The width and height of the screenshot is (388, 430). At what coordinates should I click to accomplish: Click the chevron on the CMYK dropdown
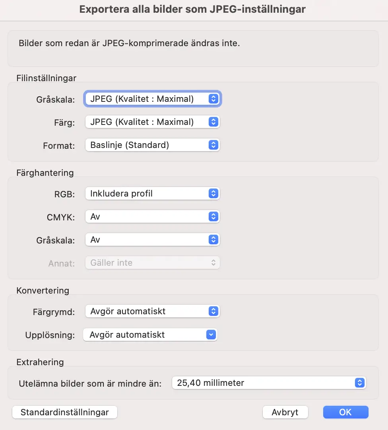tap(213, 216)
